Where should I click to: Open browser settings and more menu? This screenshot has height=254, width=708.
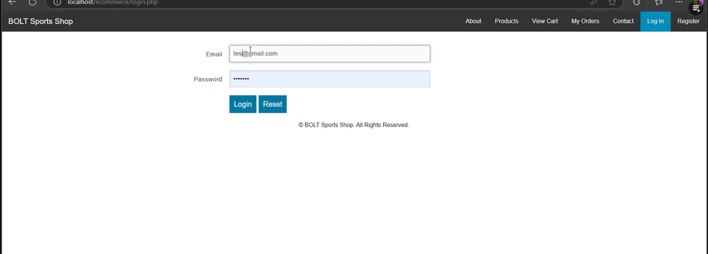[x=679, y=2]
